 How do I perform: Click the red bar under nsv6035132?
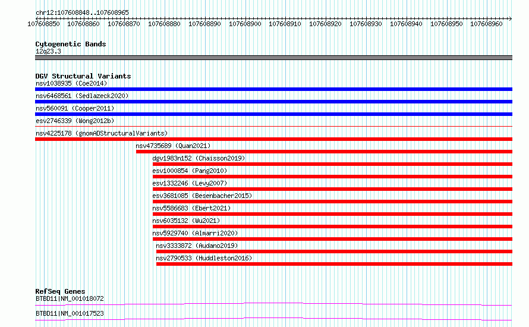coord(332,227)
